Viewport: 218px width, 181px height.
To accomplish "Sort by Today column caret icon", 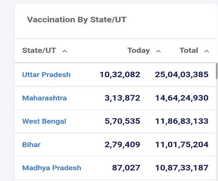I will 158,51.
